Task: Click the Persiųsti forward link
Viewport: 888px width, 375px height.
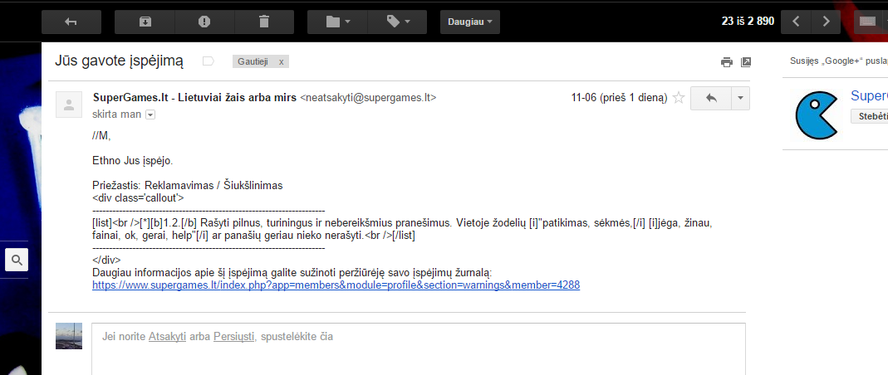Action: pos(234,337)
